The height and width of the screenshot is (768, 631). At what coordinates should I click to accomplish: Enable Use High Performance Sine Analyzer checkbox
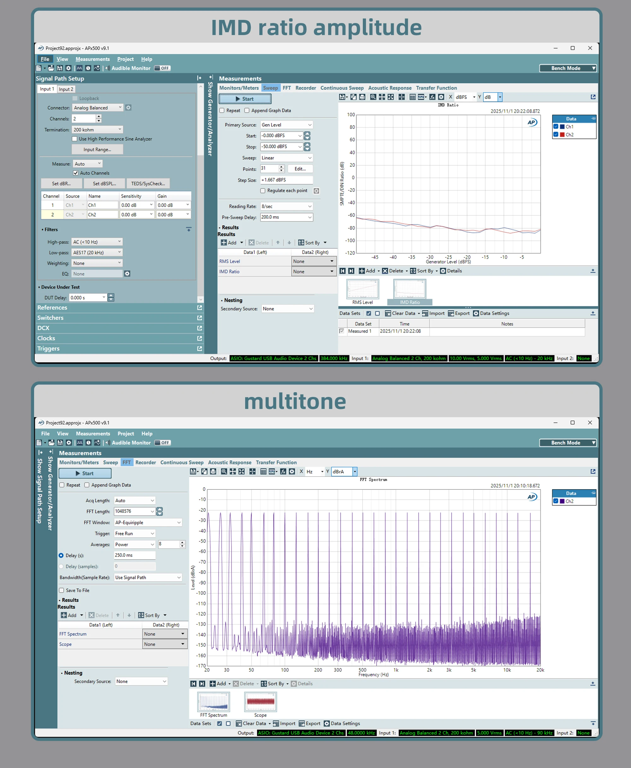point(74,139)
